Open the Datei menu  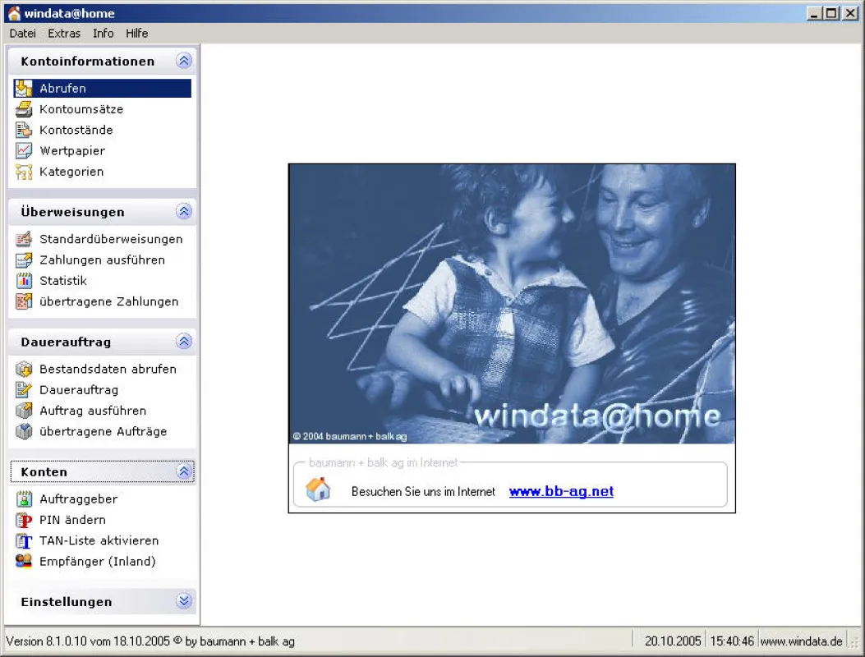click(23, 33)
